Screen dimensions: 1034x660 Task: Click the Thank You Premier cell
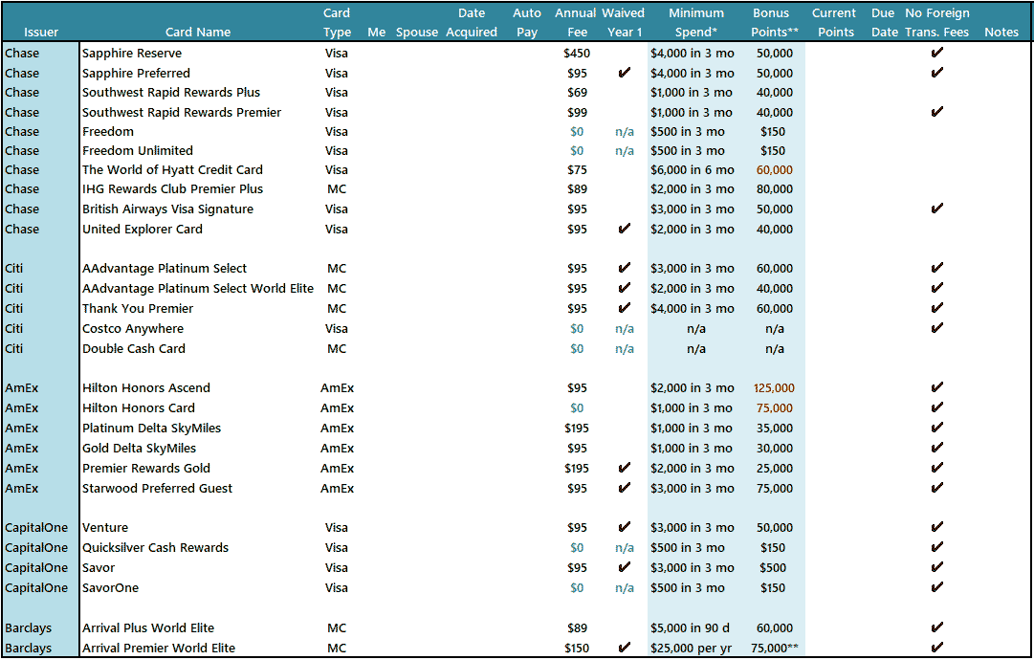pos(138,309)
